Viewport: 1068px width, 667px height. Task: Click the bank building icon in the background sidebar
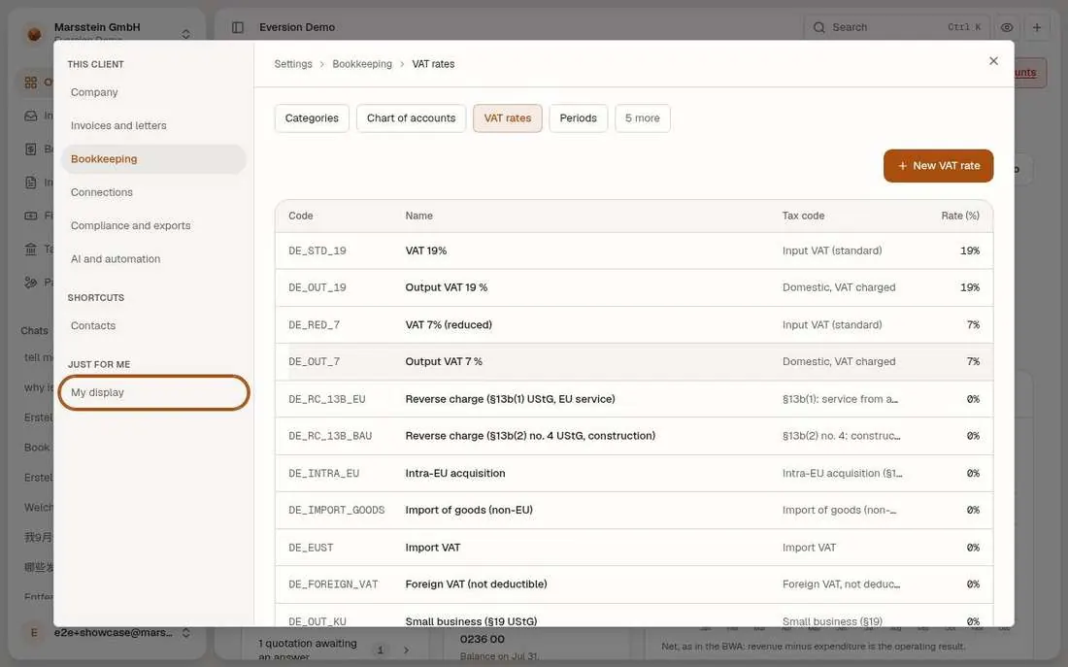(x=31, y=249)
